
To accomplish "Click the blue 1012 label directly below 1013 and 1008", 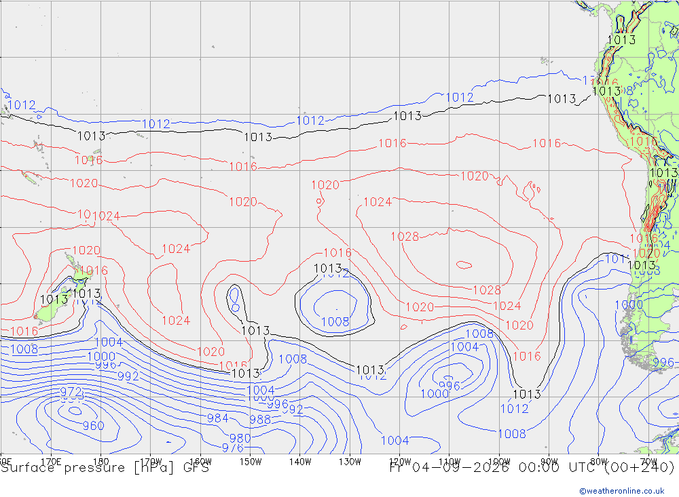I will (515, 408).
